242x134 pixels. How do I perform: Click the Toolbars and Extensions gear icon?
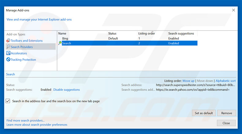click(8, 40)
